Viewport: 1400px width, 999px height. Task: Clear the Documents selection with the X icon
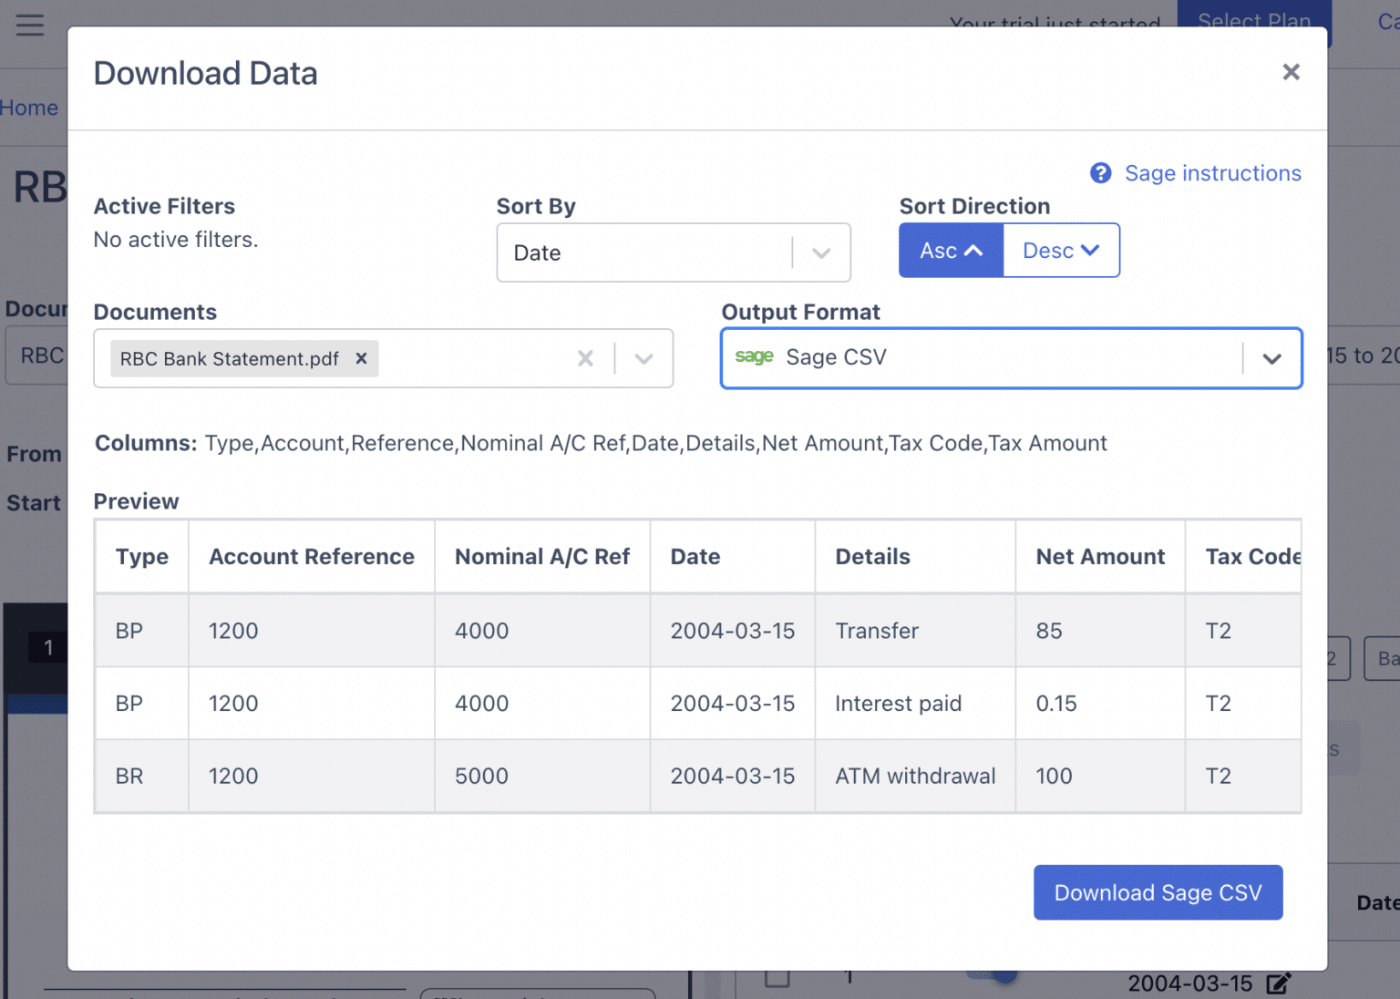coord(585,358)
